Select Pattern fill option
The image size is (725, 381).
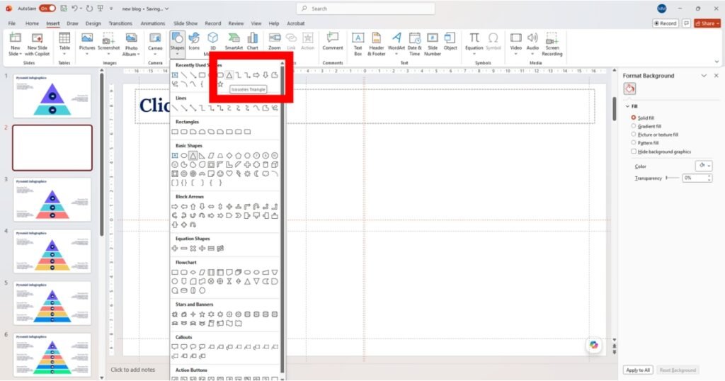click(x=644, y=143)
